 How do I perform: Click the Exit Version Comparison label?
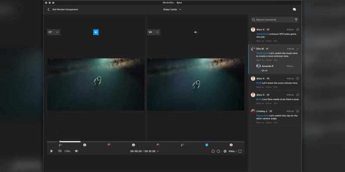65,9
